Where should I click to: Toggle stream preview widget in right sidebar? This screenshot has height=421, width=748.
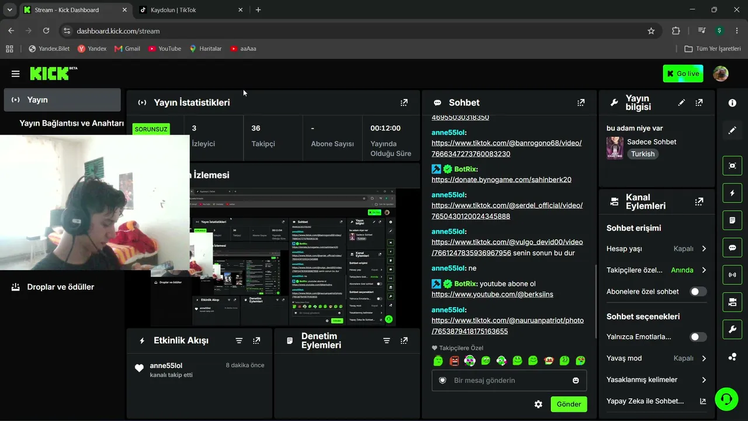tap(732, 165)
